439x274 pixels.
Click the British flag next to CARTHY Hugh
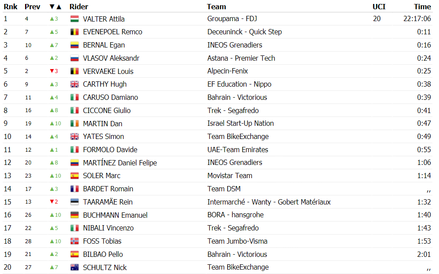pyautogui.click(x=74, y=84)
